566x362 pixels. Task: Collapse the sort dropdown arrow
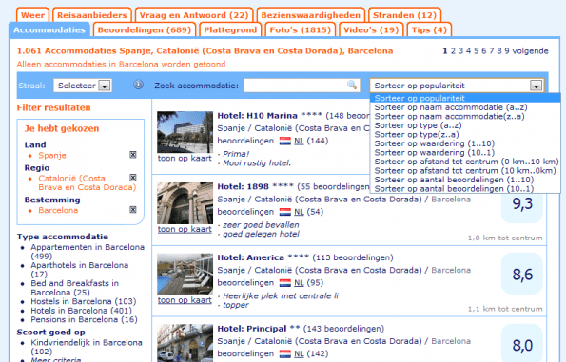pos(536,86)
